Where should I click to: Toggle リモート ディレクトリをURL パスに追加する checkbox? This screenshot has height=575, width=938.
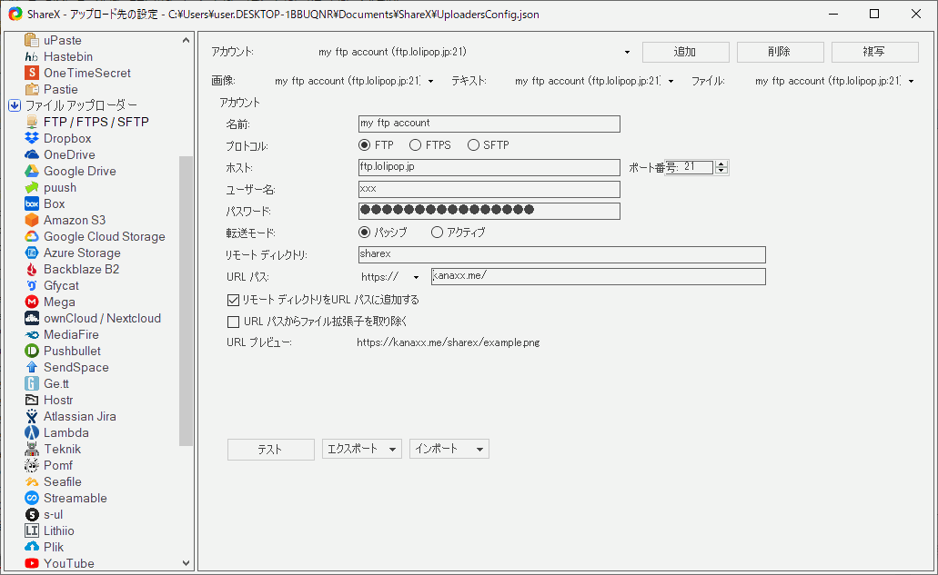[233, 300]
